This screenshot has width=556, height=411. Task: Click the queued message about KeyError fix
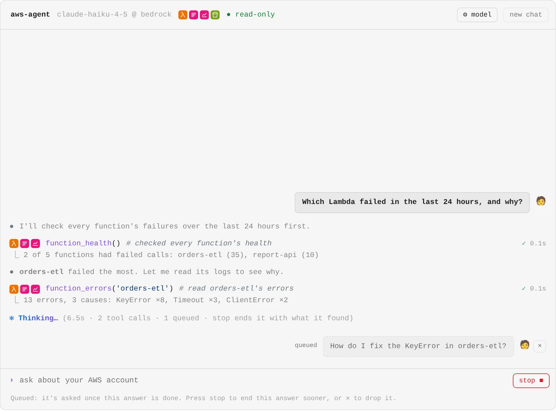click(419, 346)
